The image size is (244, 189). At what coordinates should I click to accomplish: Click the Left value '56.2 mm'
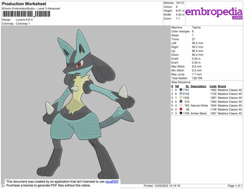pos(198,43)
